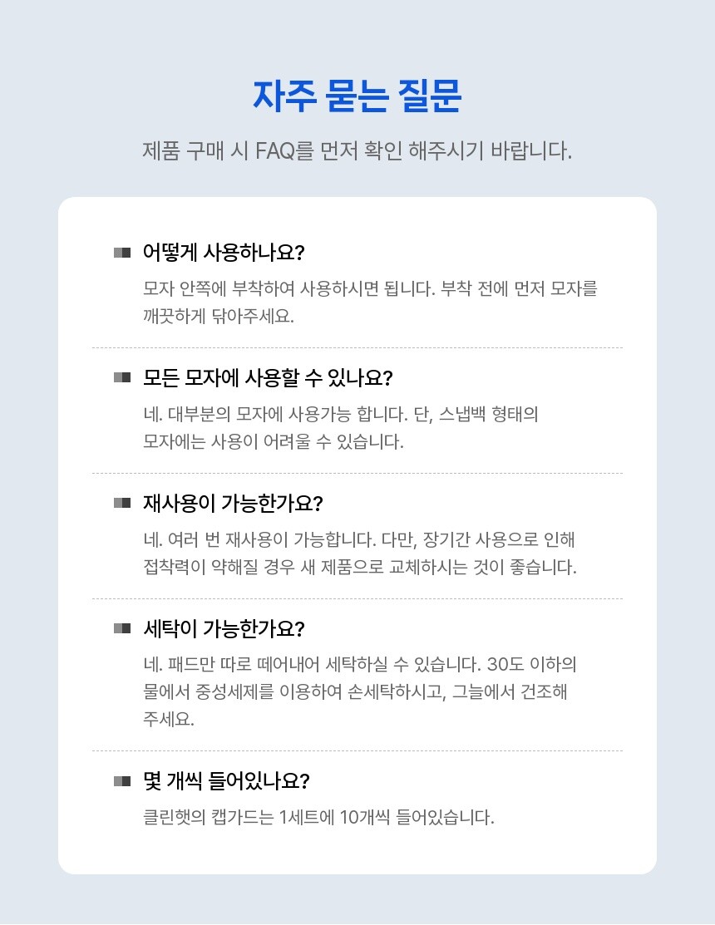Expand the question 모든 모자에 사용할 수 있나요?
715x925 pixels.
(268, 377)
